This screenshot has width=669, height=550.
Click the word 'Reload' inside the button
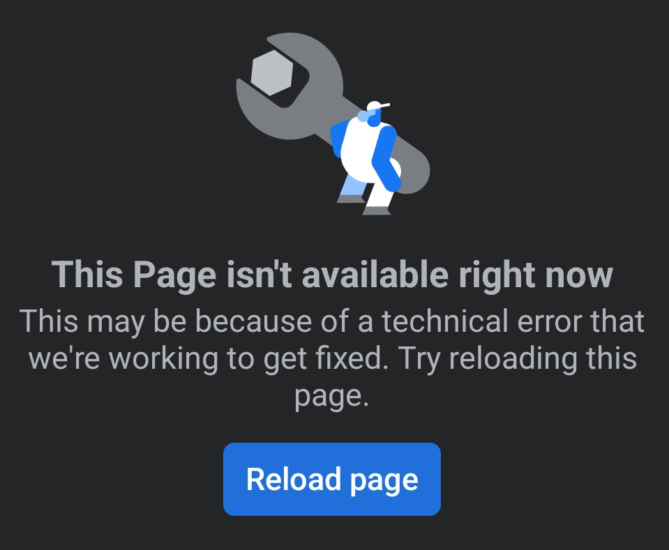[294, 479]
